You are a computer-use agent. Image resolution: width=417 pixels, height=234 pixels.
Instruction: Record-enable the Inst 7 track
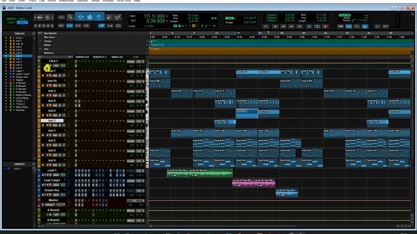click(x=43, y=76)
